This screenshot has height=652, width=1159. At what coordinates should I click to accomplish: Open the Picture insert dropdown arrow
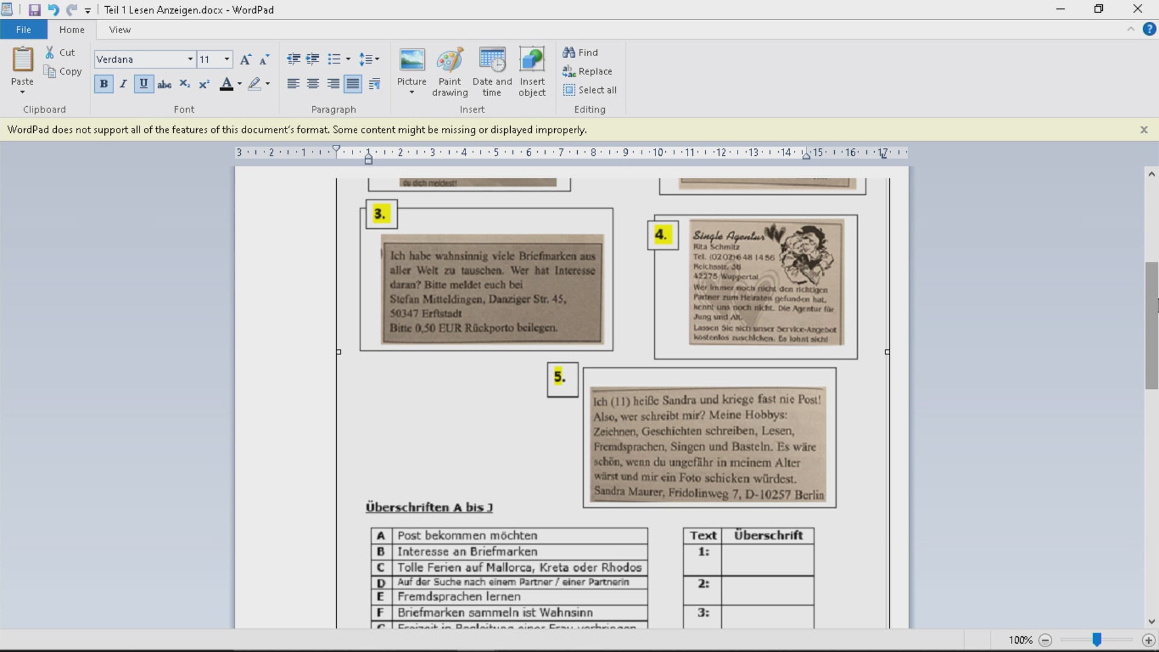coord(412,92)
